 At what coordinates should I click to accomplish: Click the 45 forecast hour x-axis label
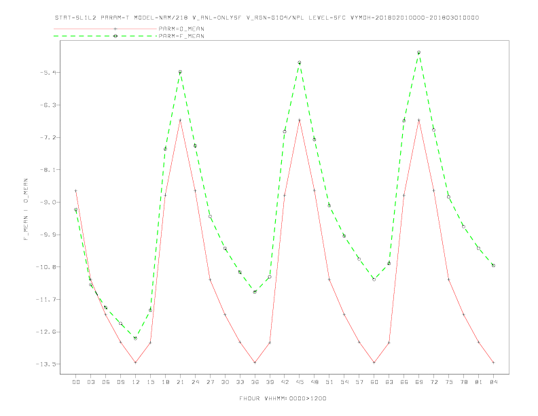[x=300, y=382]
